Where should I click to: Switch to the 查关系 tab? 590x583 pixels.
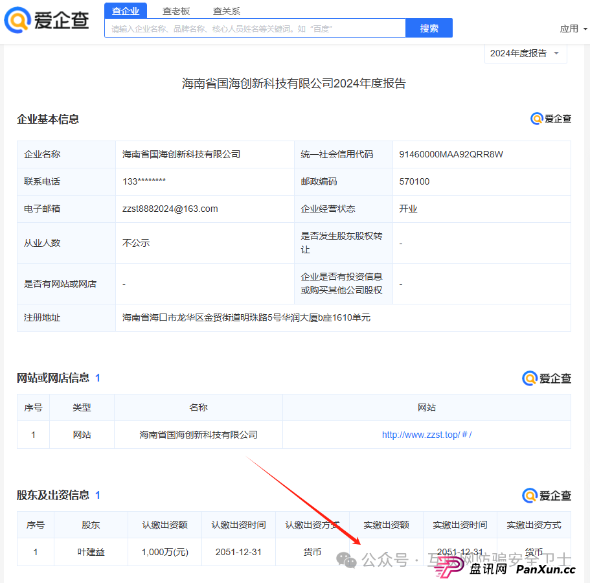pos(227,11)
